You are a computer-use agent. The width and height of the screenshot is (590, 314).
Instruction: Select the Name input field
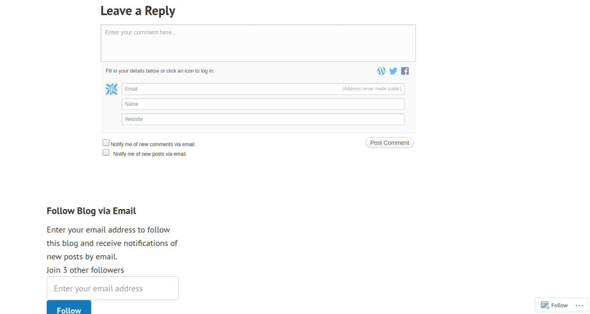[263, 104]
